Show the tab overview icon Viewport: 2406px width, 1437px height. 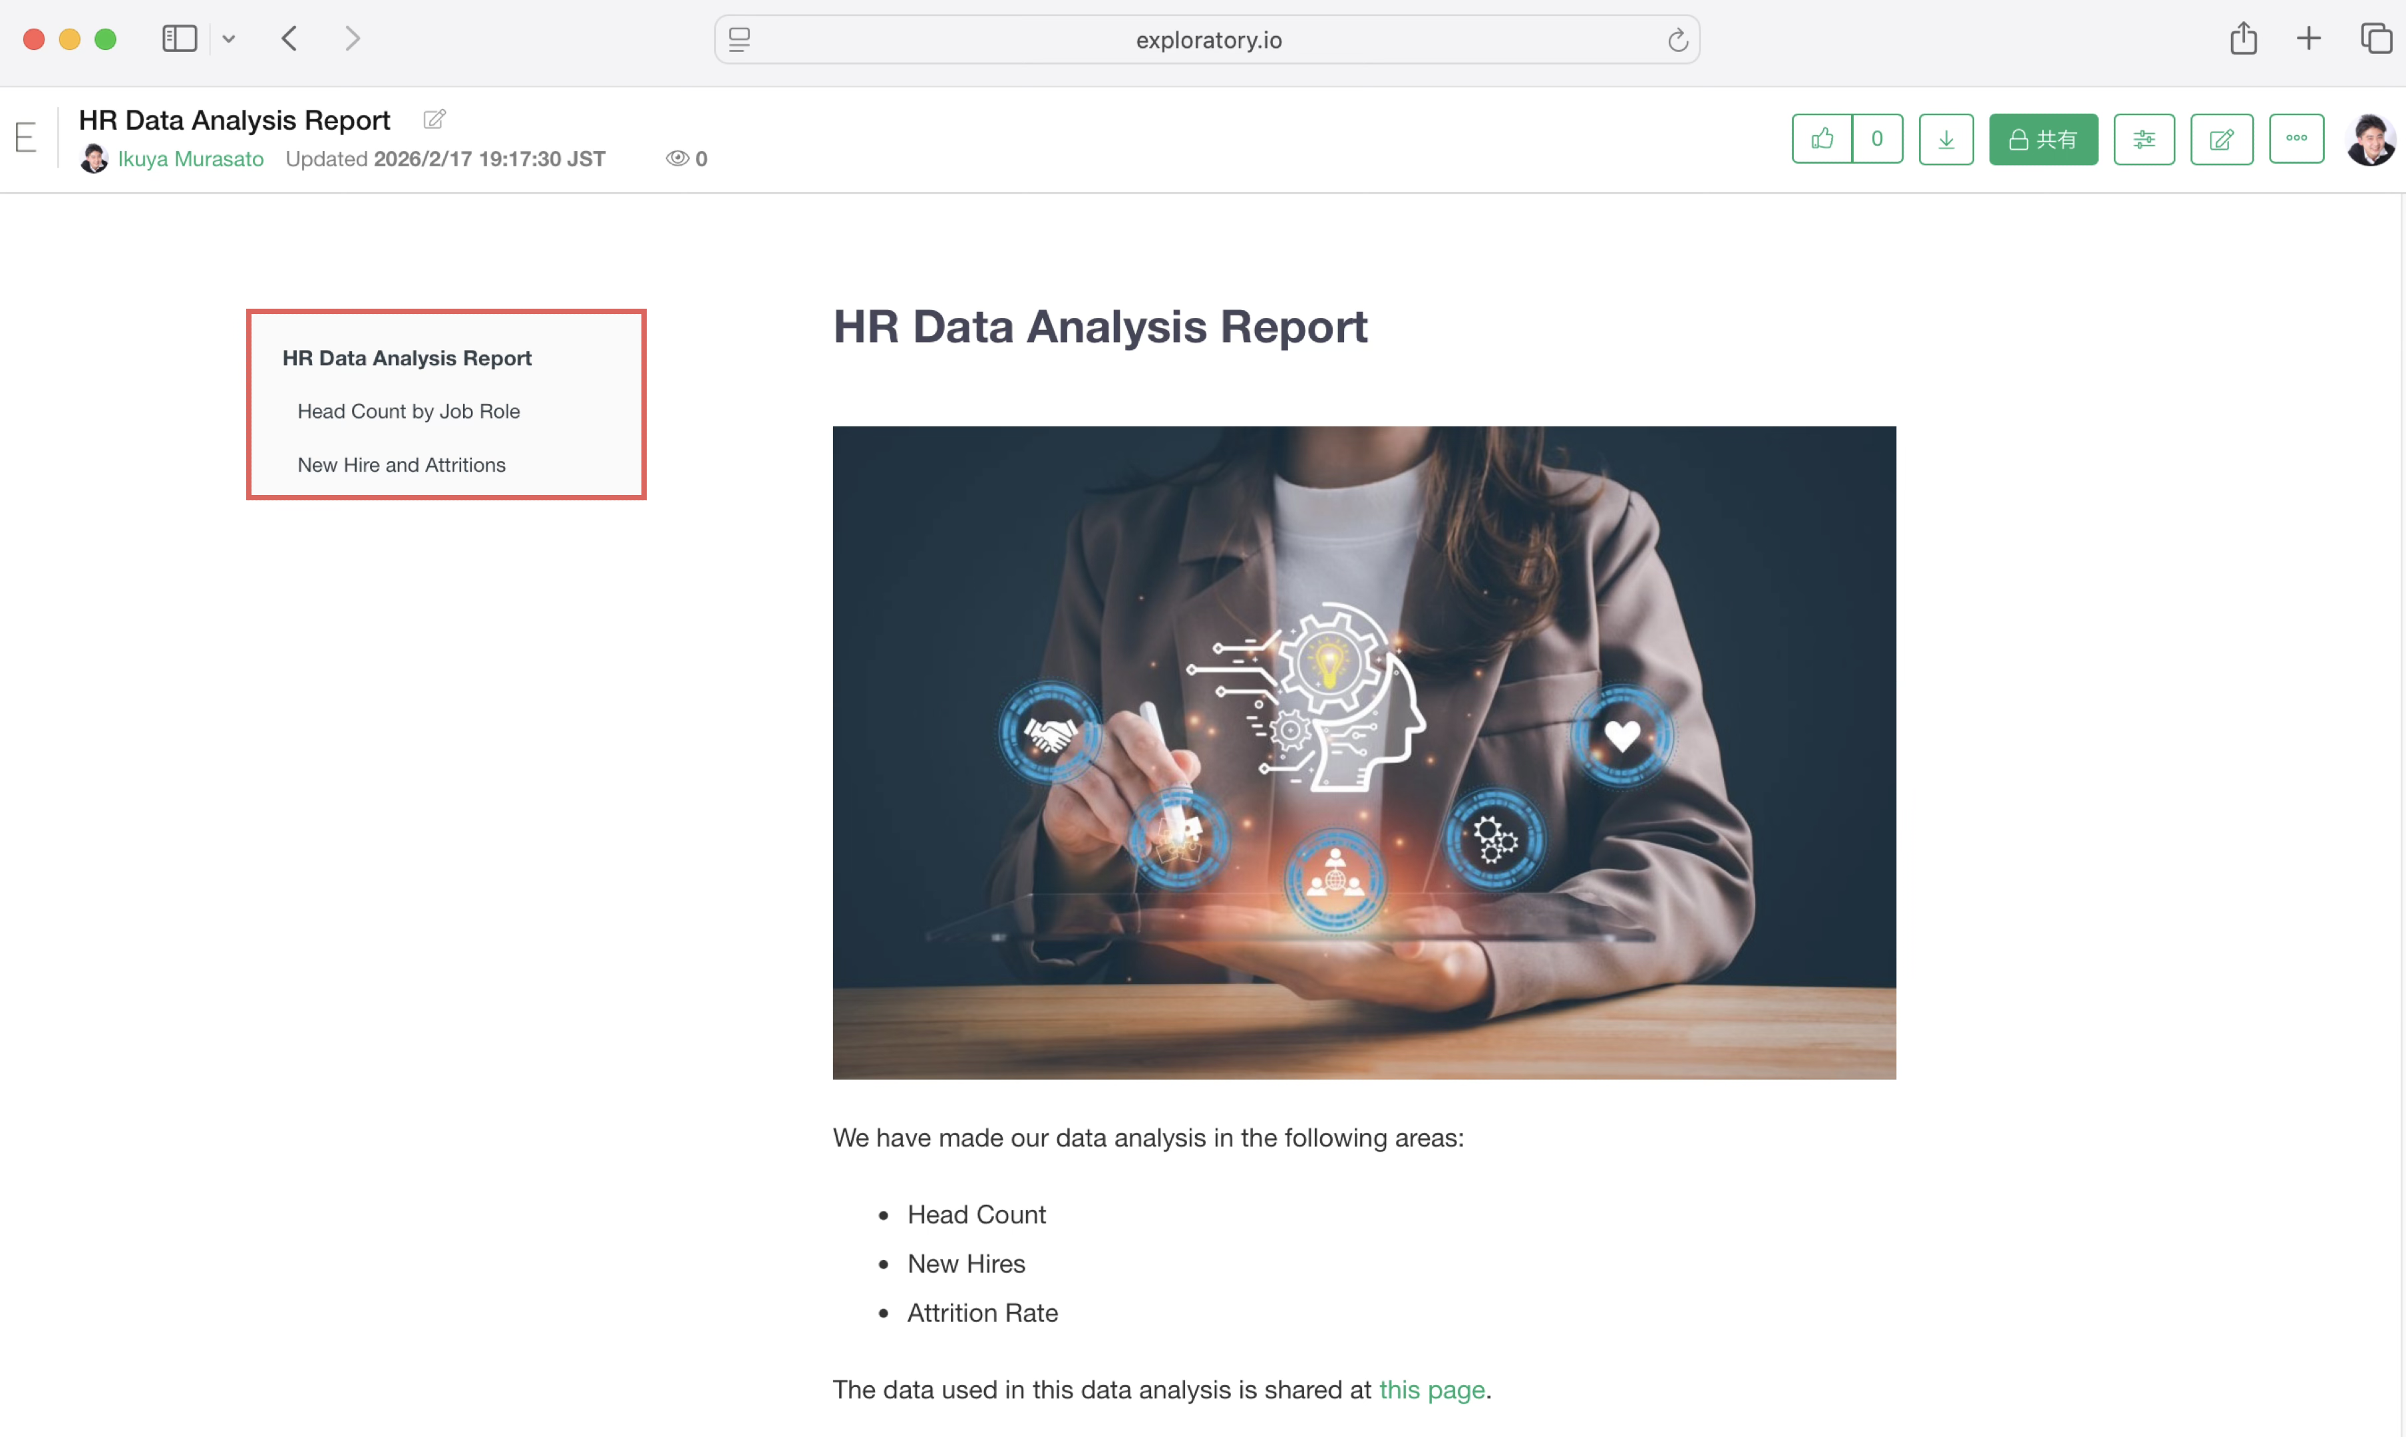click(x=2375, y=39)
